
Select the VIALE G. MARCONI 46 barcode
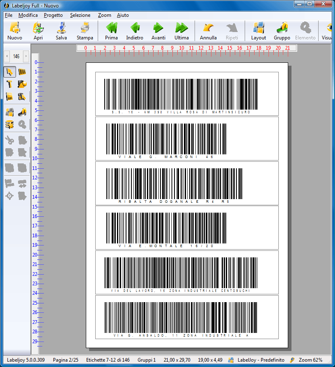pyautogui.click(x=166, y=141)
